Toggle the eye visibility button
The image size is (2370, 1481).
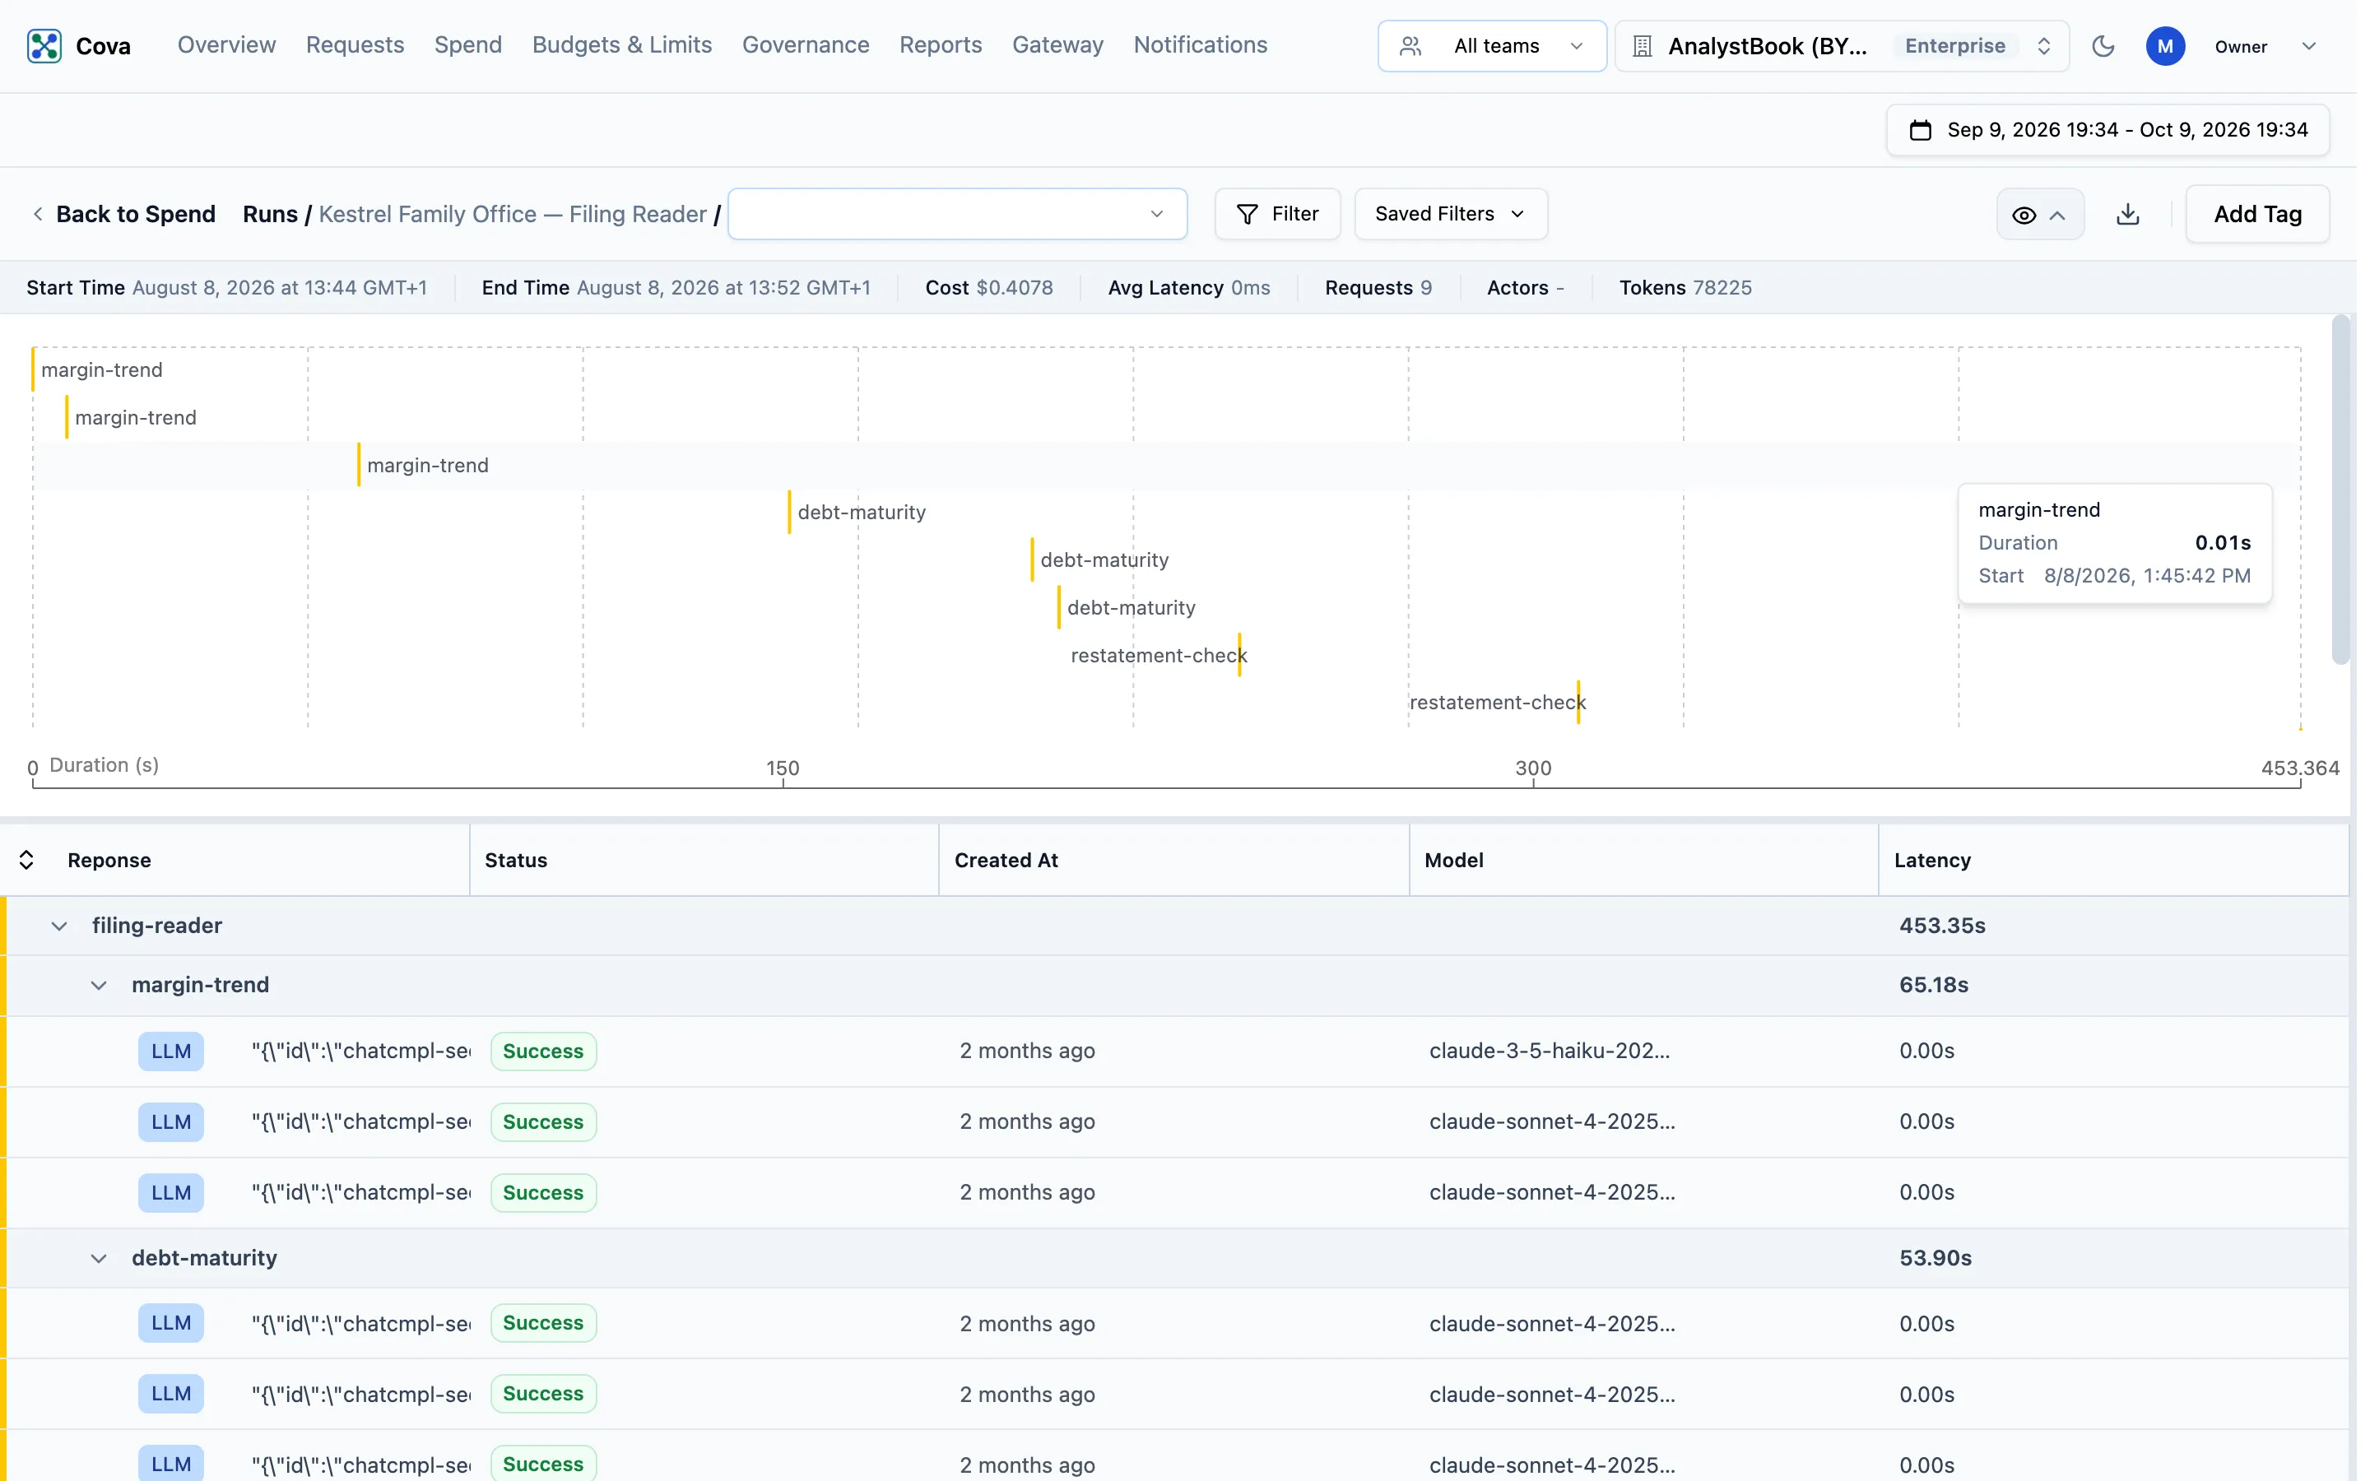(2039, 215)
